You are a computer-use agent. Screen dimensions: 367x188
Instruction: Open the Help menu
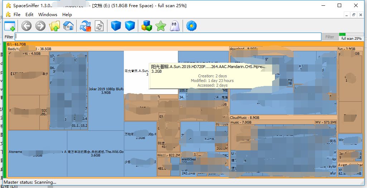point(67,15)
